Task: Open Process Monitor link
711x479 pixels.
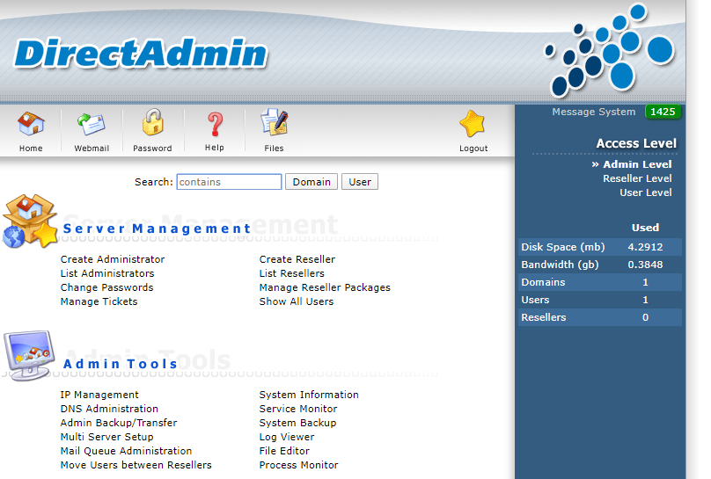Action: 298,465
